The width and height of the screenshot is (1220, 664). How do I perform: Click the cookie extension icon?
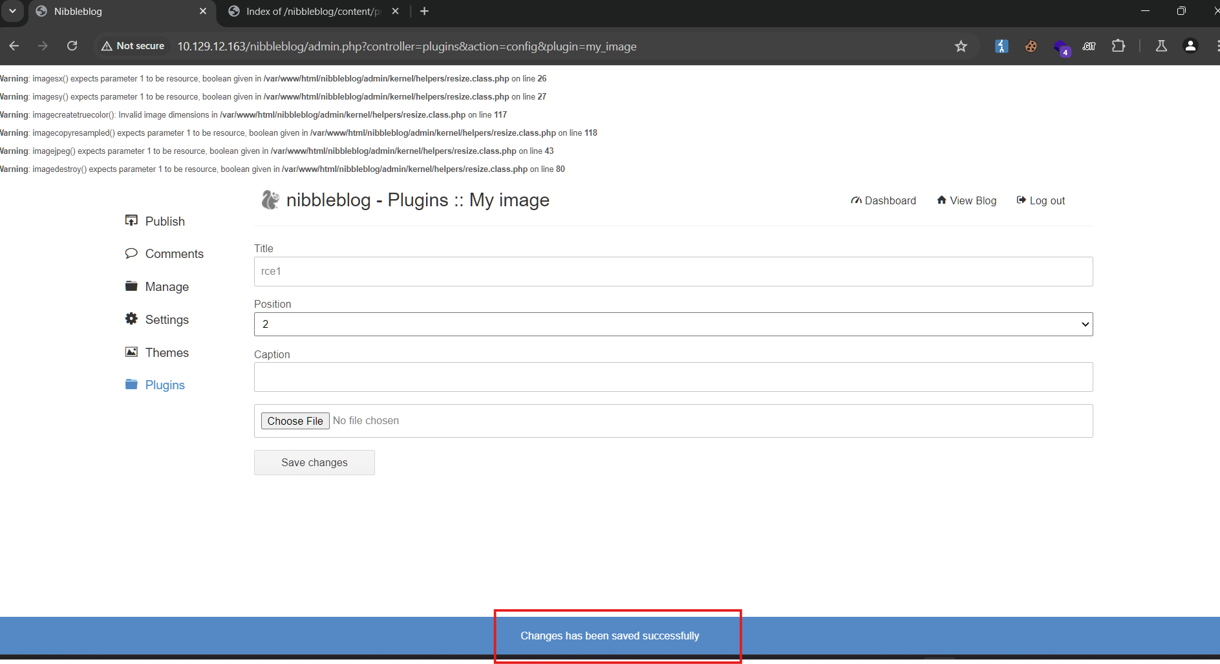[x=1031, y=46]
